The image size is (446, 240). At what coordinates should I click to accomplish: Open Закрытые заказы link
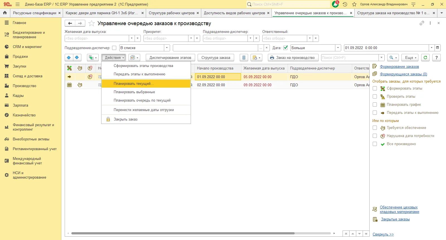pos(395,219)
